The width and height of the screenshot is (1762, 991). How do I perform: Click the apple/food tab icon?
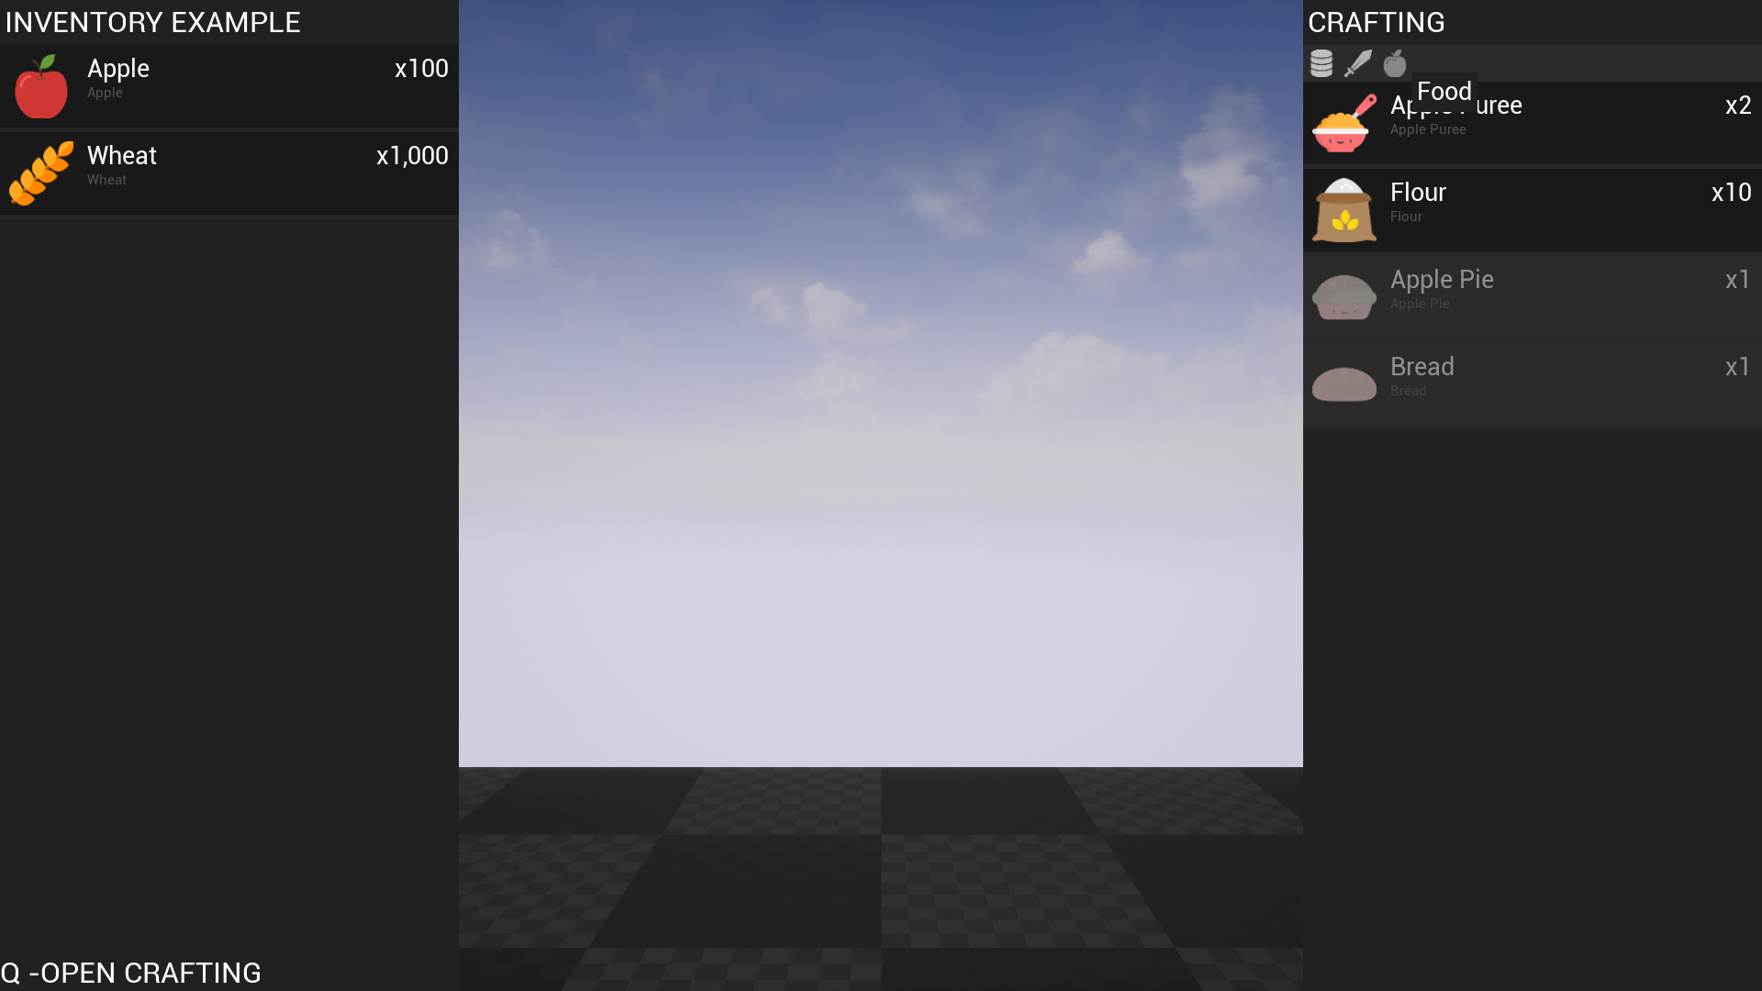coord(1395,61)
